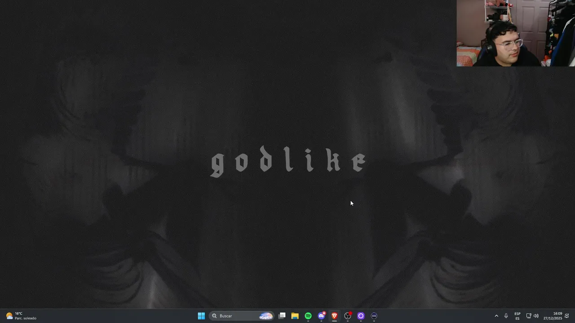This screenshot has width=575, height=323.
Task: Open the clock showing 16:09
Action: click(553, 316)
